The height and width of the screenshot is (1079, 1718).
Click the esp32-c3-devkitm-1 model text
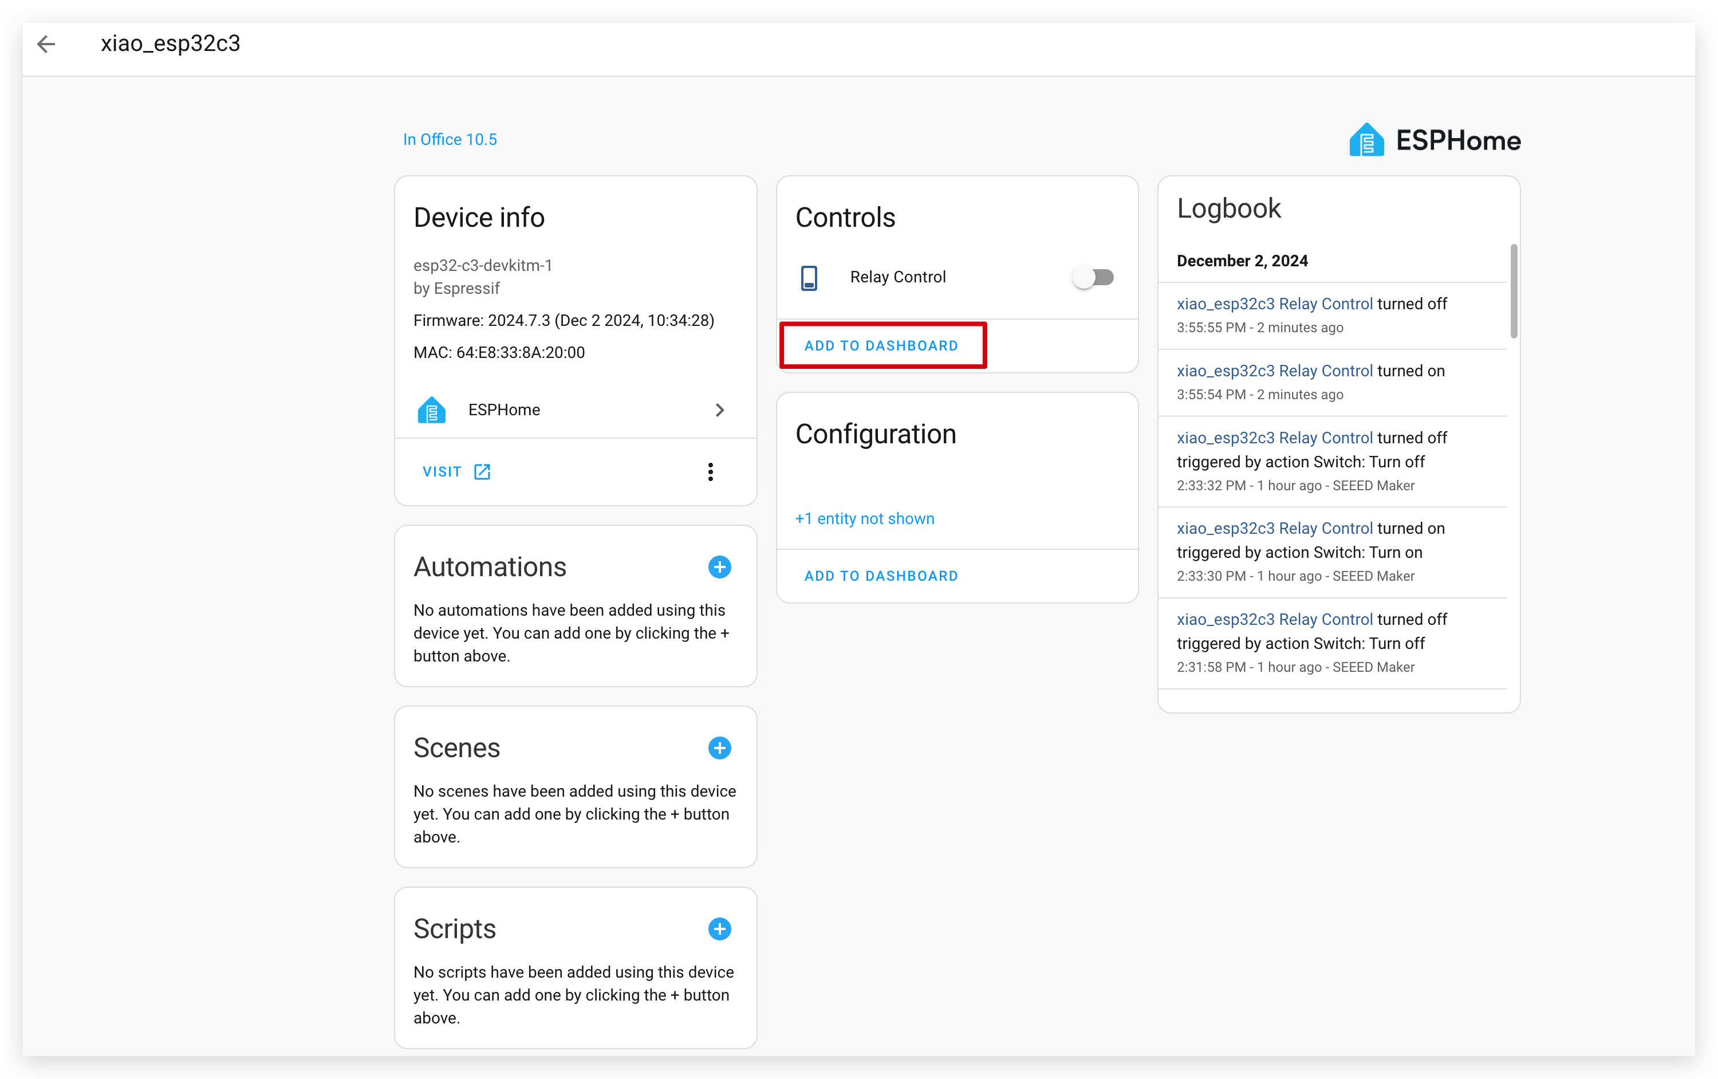point(482,266)
